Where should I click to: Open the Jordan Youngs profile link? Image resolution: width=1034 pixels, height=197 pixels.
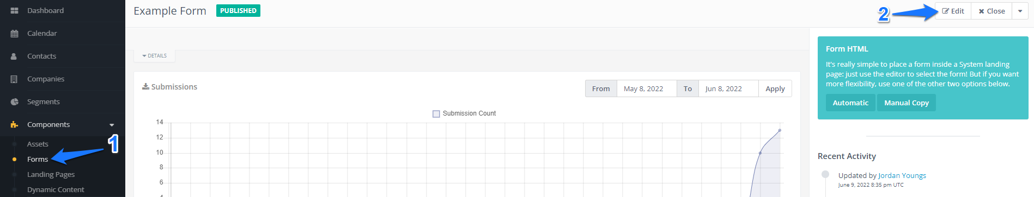[902, 175]
